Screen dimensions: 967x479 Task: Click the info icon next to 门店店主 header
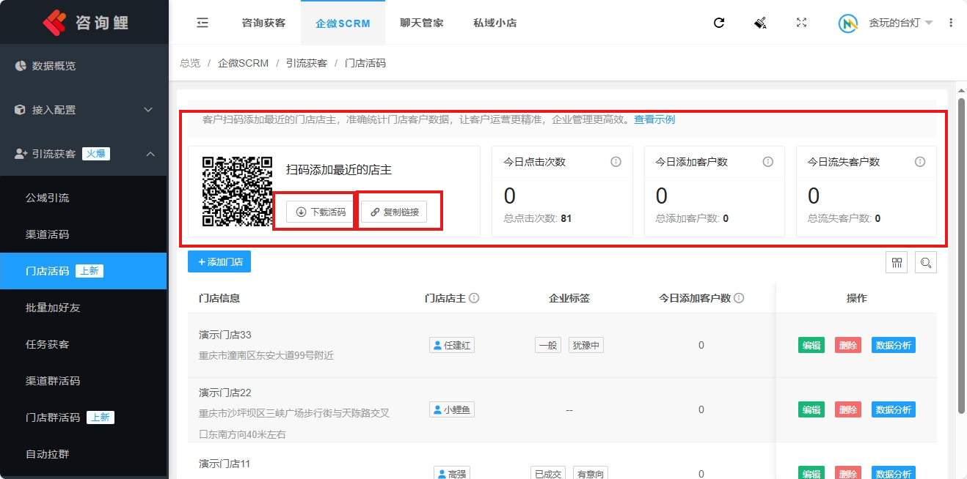[474, 298]
